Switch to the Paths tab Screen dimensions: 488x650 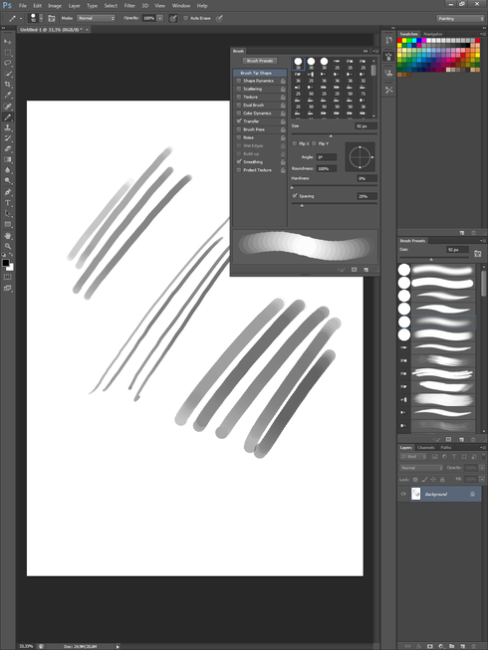click(446, 448)
